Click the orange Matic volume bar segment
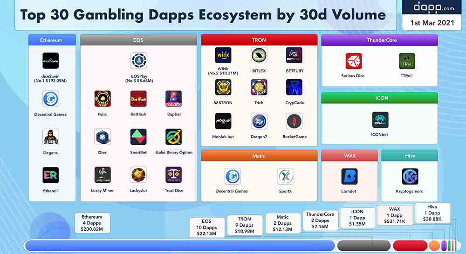Image resolution: width=466 pixels, height=254 pixels. coord(434,246)
